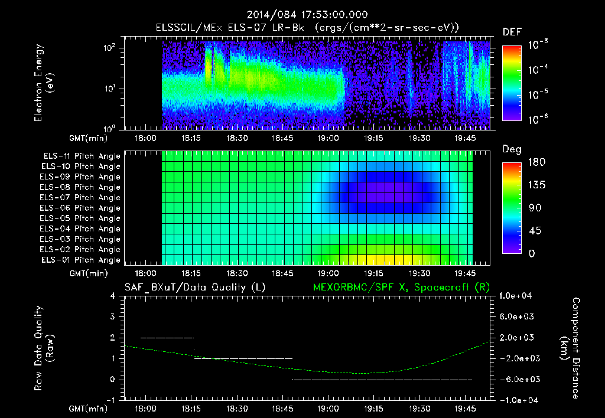Screen dimensions: 605x418
Task: Select the "Electron Energy (eV)" axis label
Action: point(44,83)
